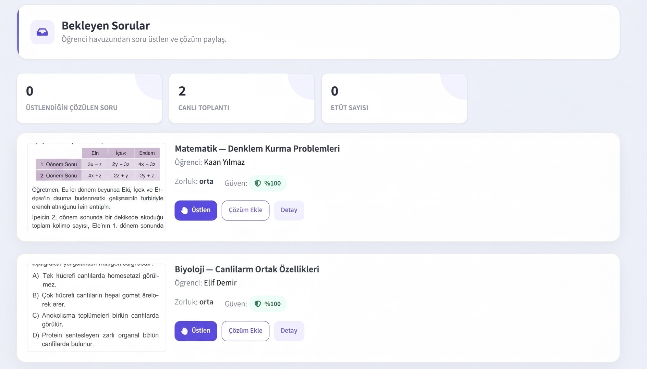Claim the Biyoloji question with Üstlen
The image size is (647, 369).
tap(196, 331)
